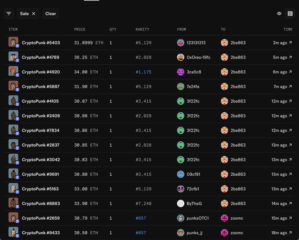Open the CryptoPunk #5887 item link
This screenshot has width=299, height=240.
click(40, 86)
